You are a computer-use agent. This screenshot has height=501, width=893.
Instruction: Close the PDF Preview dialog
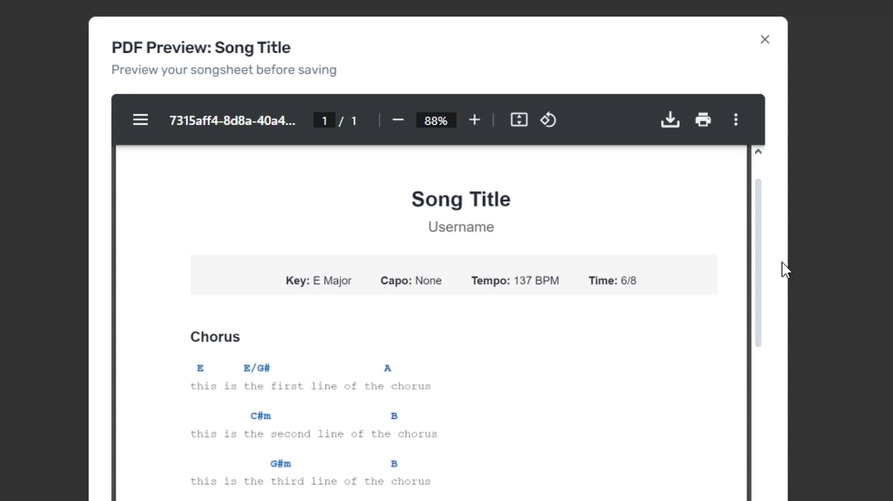pyautogui.click(x=764, y=39)
